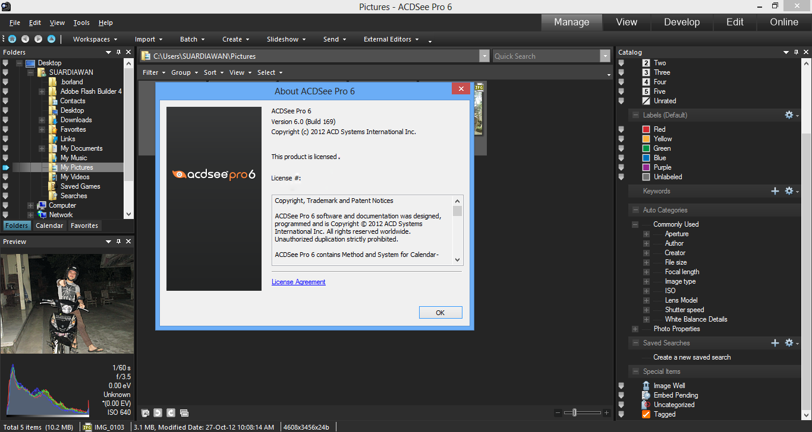Open the Tools menu
The height and width of the screenshot is (432, 812).
point(81,23)
